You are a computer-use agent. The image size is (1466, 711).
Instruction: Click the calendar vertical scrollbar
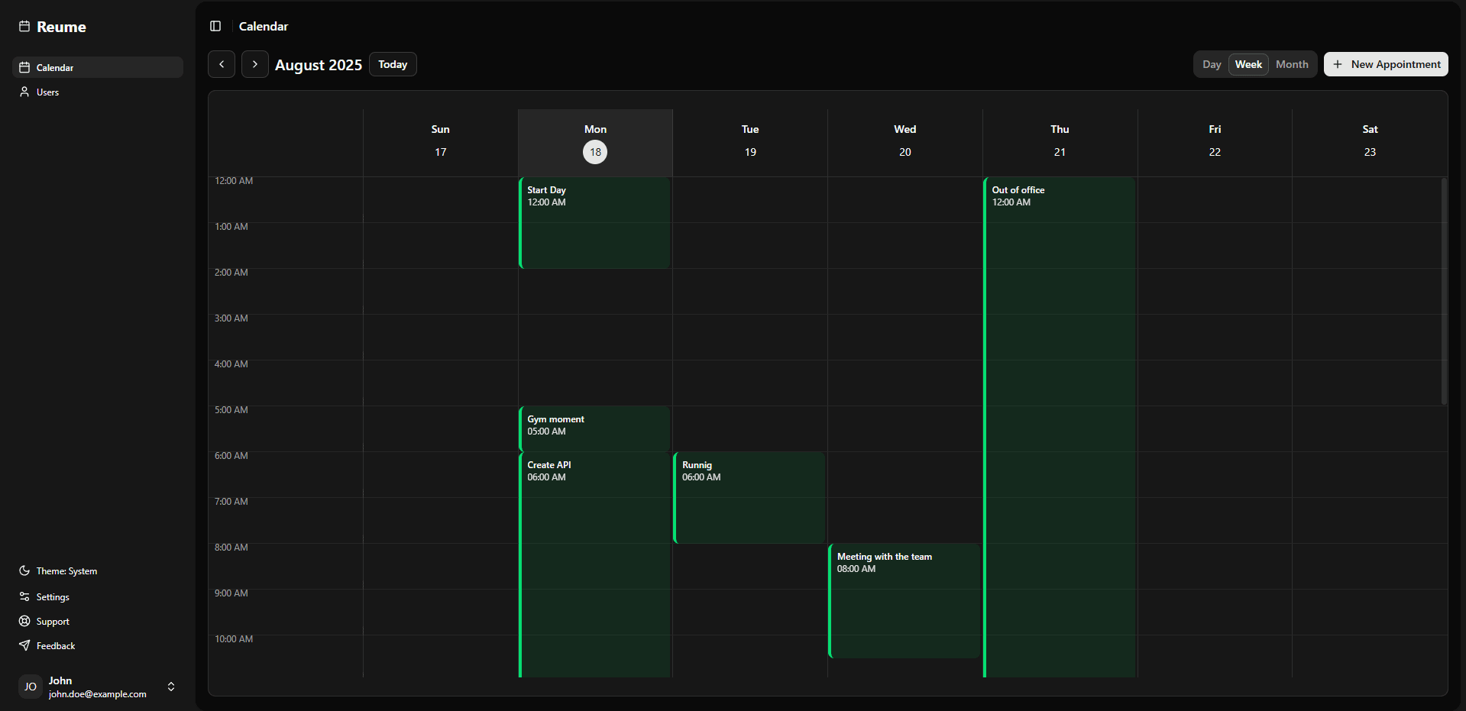pyautogui.click(x=1443, y=290)
